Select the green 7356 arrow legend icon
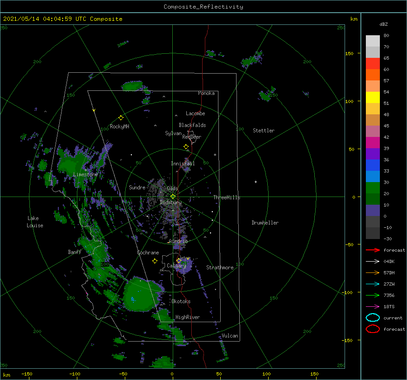The height and width of the screenshot is (380, 407). pyautogui.click(x=373, y=295)
